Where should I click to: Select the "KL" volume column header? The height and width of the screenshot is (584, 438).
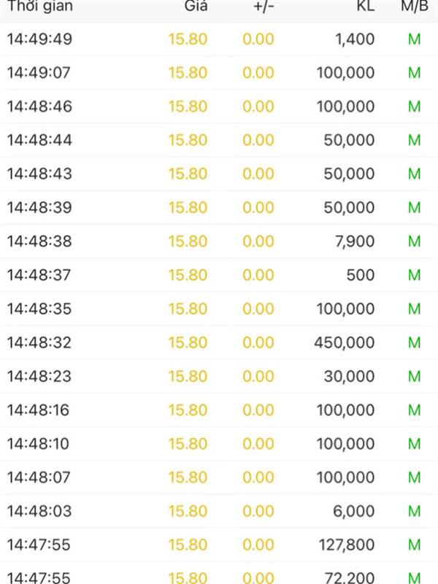pyautogui.click(x=365, y=6)
